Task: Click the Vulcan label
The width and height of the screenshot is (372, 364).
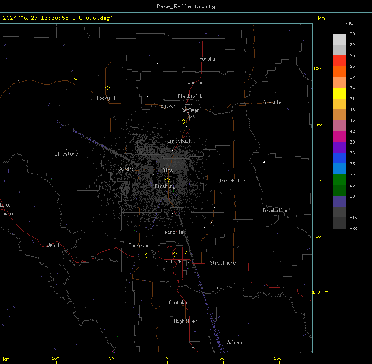Action: click(x=234, y=342)
